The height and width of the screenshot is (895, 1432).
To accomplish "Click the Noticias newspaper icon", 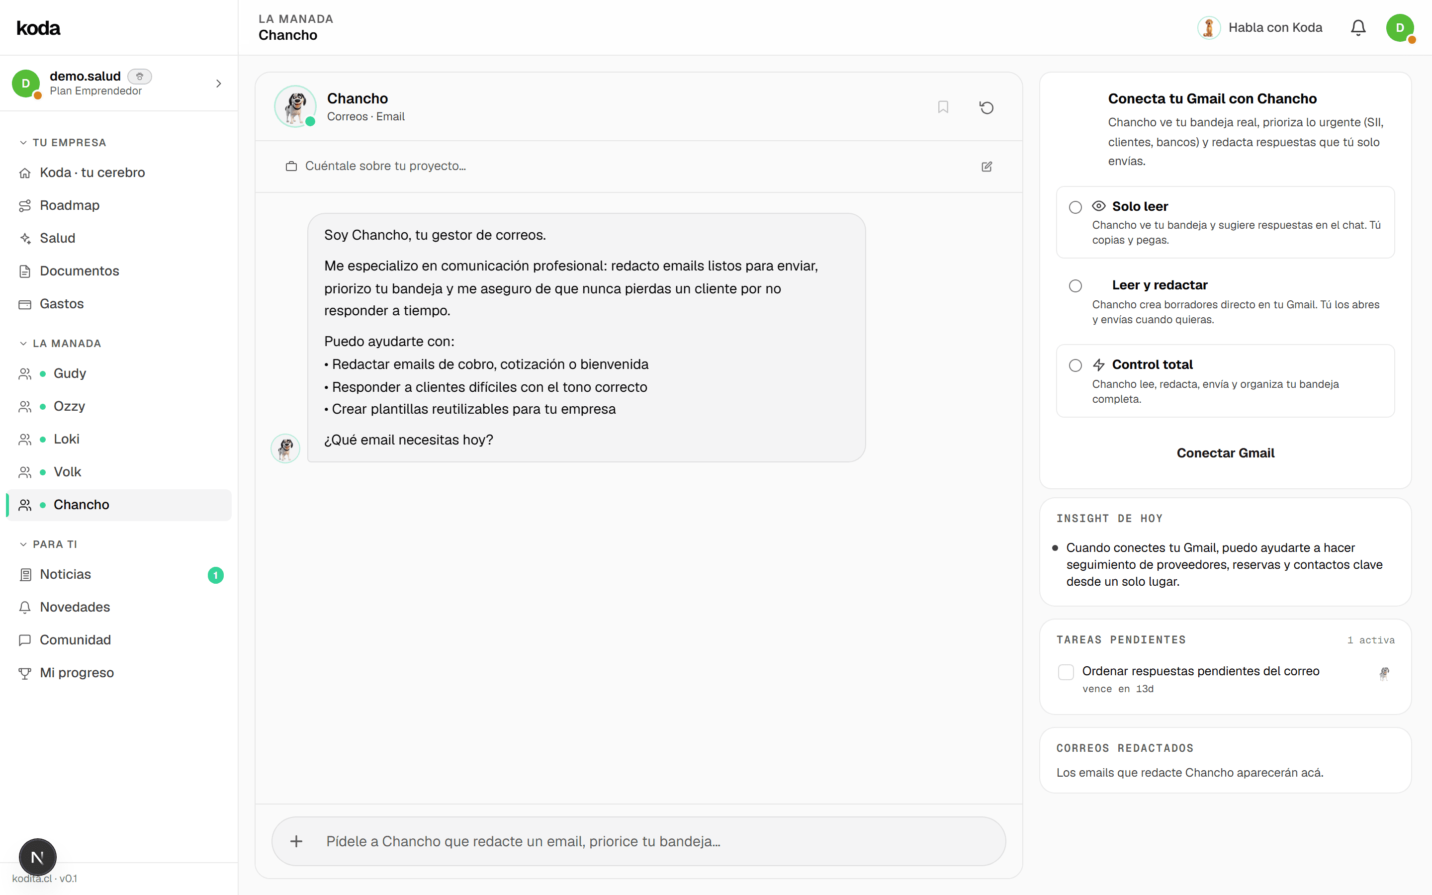I will 25,575.
